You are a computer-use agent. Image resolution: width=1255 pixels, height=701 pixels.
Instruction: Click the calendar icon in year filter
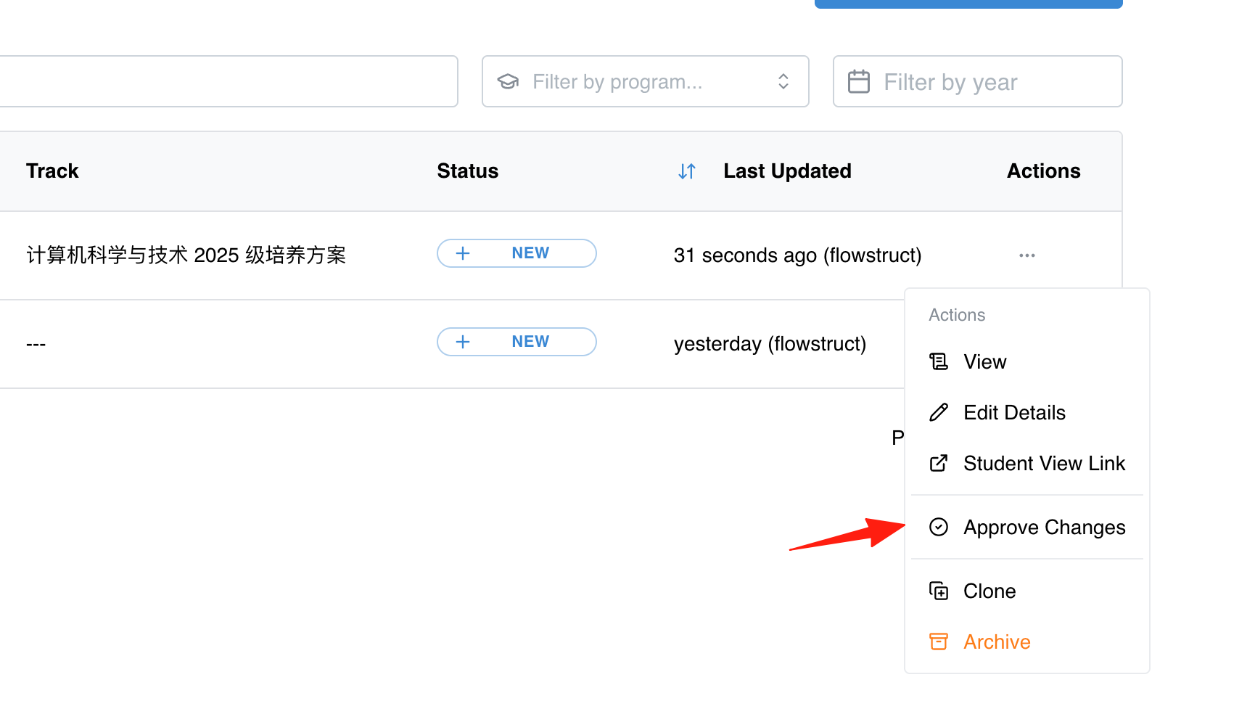[x=859, y=81]
